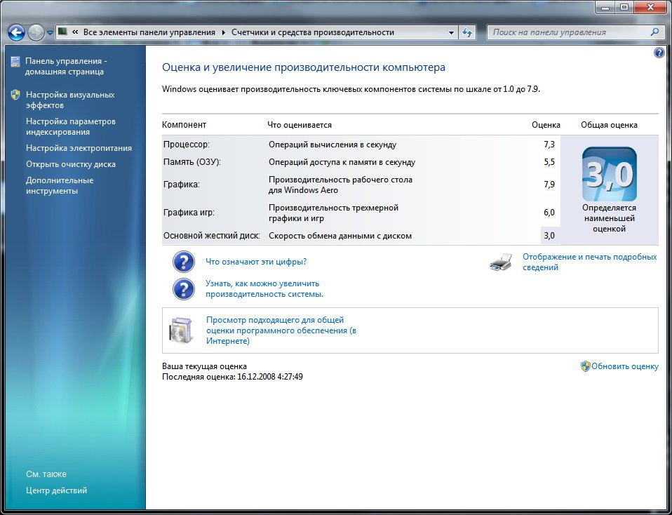Open 'Настройка визуальных эффектов'
The image size is (672, 515).
(x=70, y=100)
